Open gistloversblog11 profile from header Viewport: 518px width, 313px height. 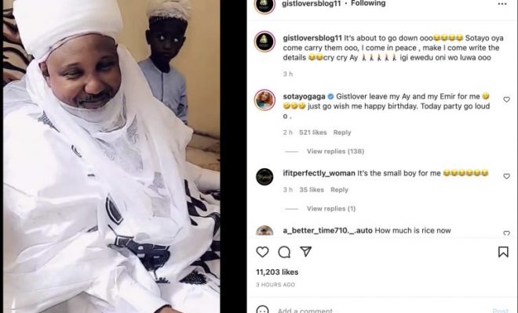coord(311,4)
